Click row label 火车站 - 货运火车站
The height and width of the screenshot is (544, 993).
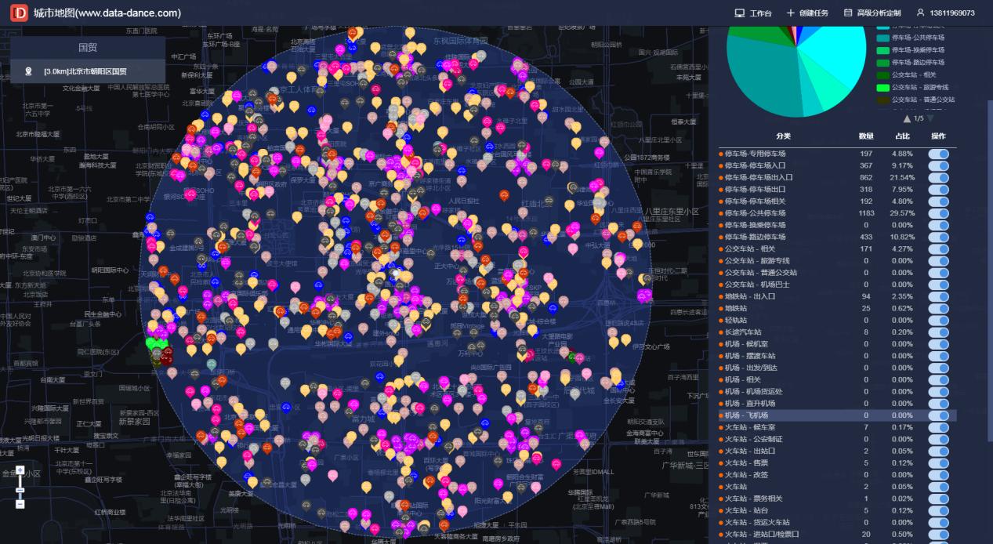[x=757, y=522]
